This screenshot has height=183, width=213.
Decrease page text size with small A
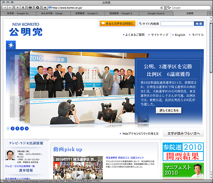(17, 7)
